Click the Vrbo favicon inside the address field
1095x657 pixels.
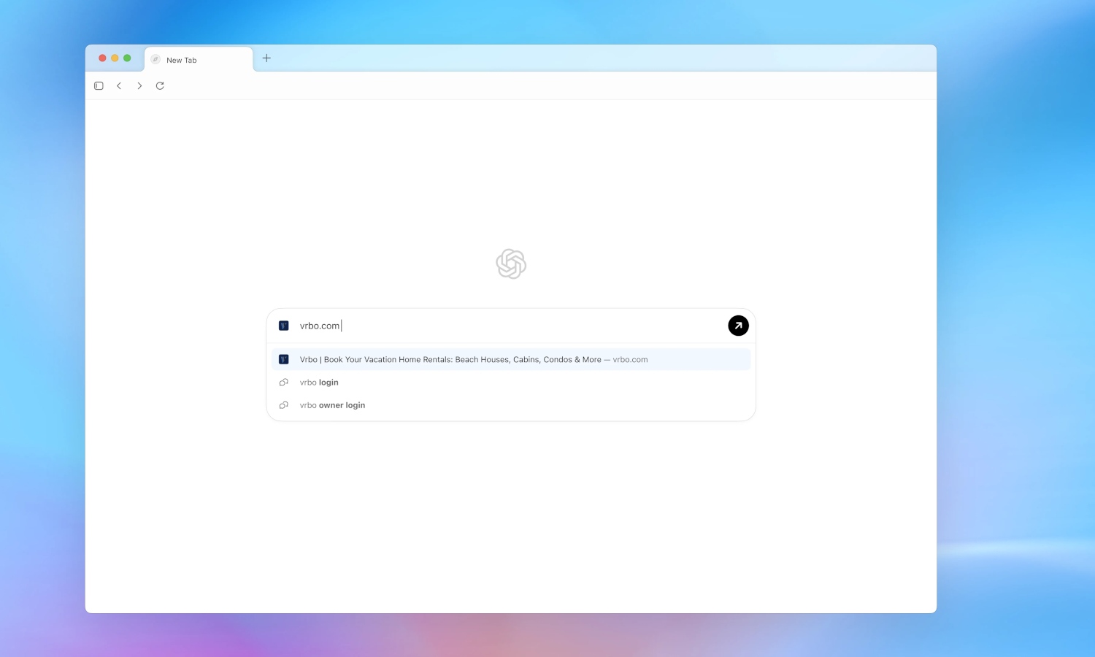(x=284, y=326)
